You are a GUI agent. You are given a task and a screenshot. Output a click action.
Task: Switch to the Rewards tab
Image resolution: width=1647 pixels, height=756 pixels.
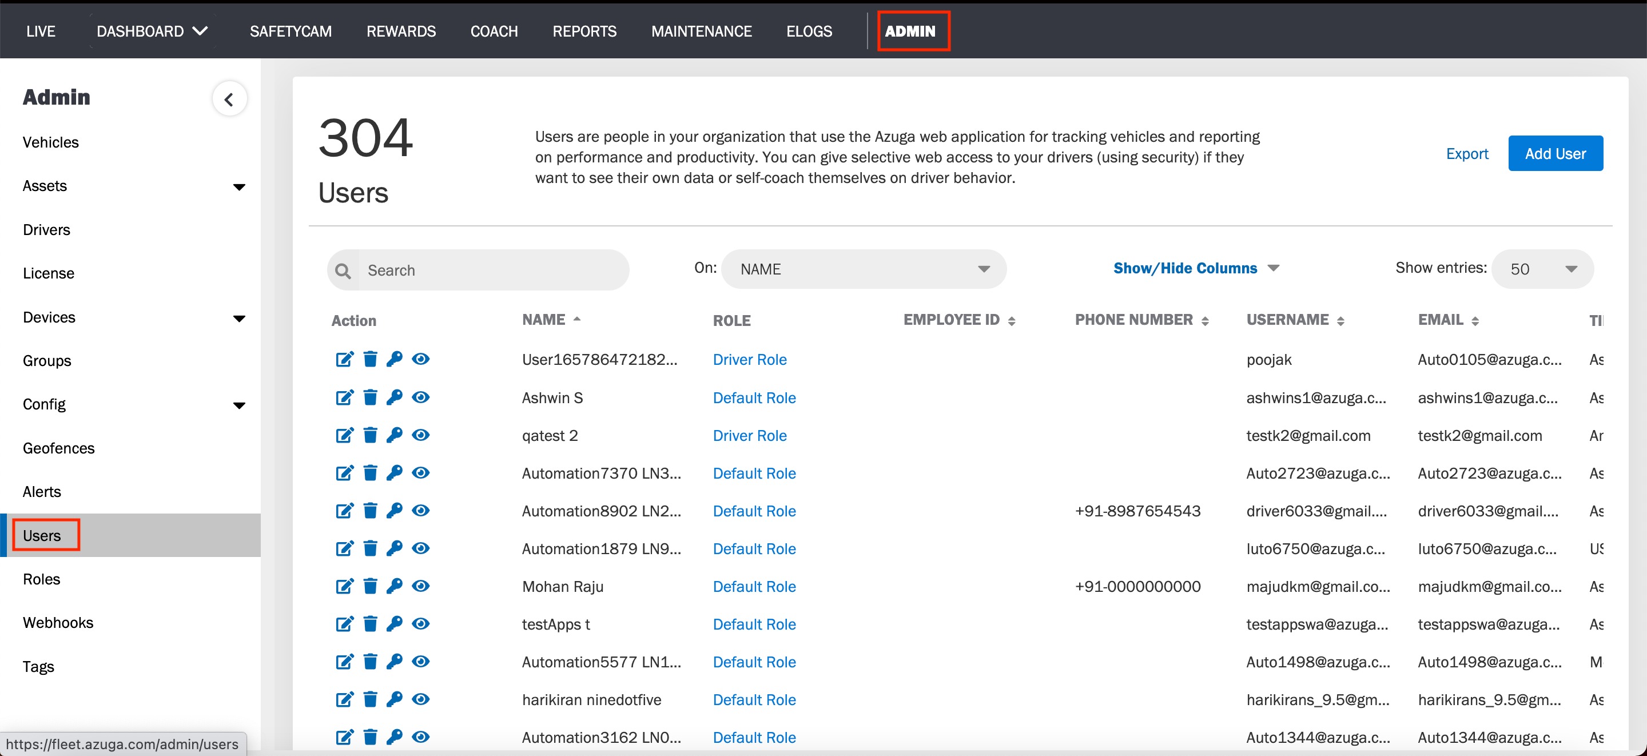[x=401, y=31]
